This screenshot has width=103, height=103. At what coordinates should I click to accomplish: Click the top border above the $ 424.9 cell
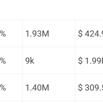(89, 20)
